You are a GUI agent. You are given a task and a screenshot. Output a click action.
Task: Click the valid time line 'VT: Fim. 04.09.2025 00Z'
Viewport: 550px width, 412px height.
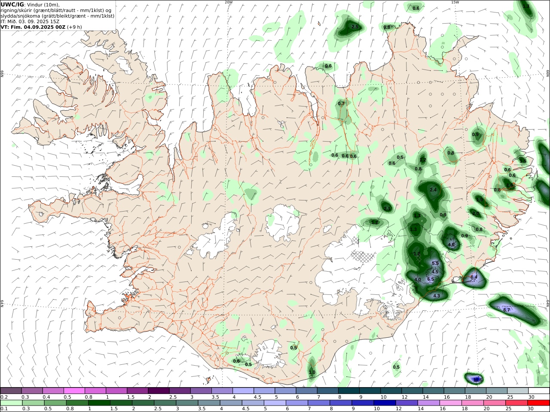[x=33, y=27]
